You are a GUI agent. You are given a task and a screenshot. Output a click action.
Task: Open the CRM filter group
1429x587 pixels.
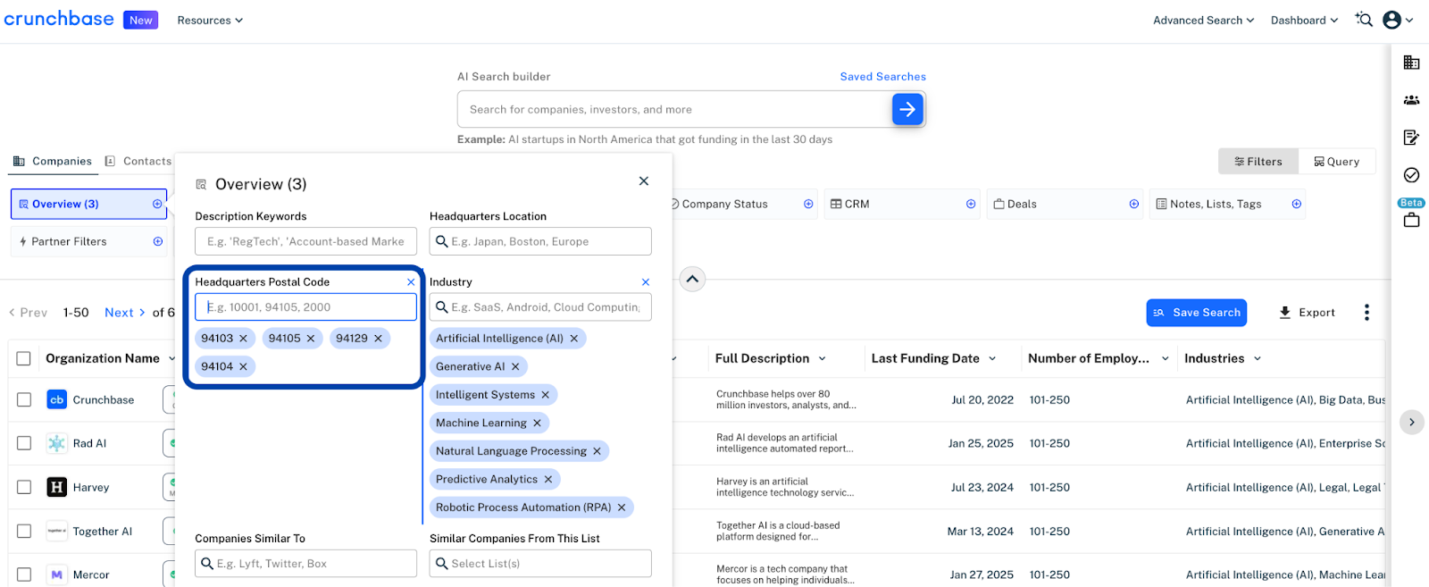901,204
